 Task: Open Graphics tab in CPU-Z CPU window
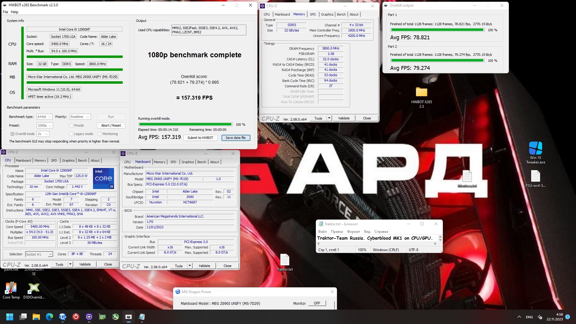coord(68,160)
